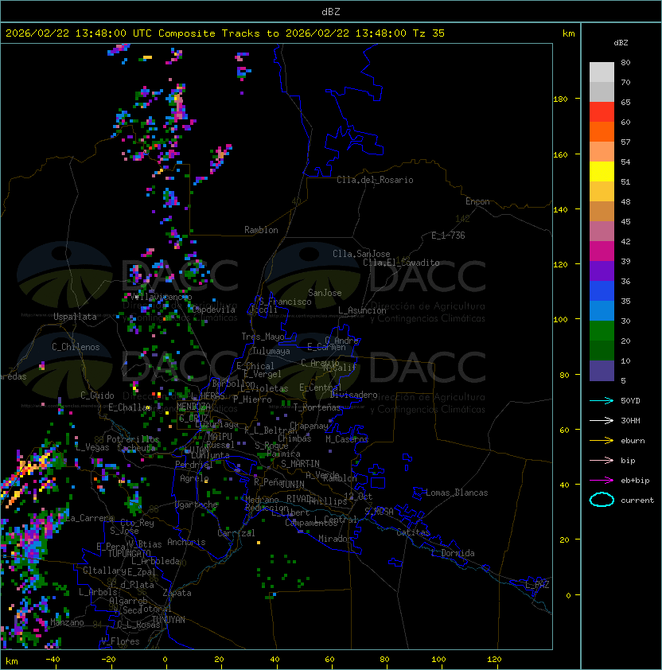
Task: Click the 180 tick on the right axis
Action: (x=560, y=99)
